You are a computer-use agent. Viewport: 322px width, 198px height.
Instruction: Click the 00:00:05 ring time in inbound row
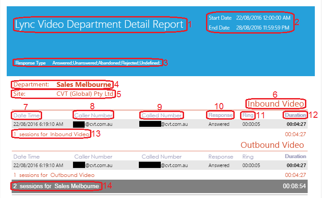click(x=251, y=124)
